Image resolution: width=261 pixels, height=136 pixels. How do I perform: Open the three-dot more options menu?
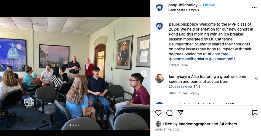click(254, 7)
